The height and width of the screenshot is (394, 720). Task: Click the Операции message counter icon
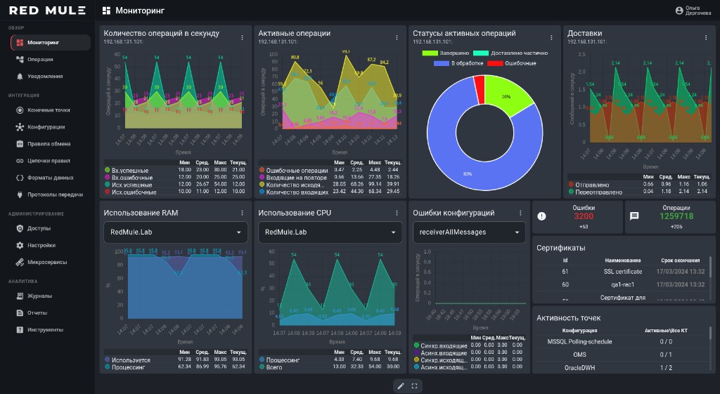click(634, 216)
